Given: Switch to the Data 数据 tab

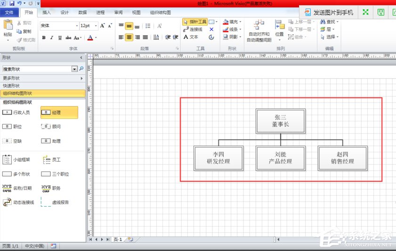Looking at the screenshot, I should (82, 12).
